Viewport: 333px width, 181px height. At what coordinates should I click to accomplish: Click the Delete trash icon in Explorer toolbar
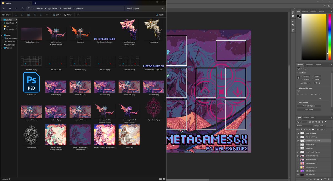pos(47,15)
